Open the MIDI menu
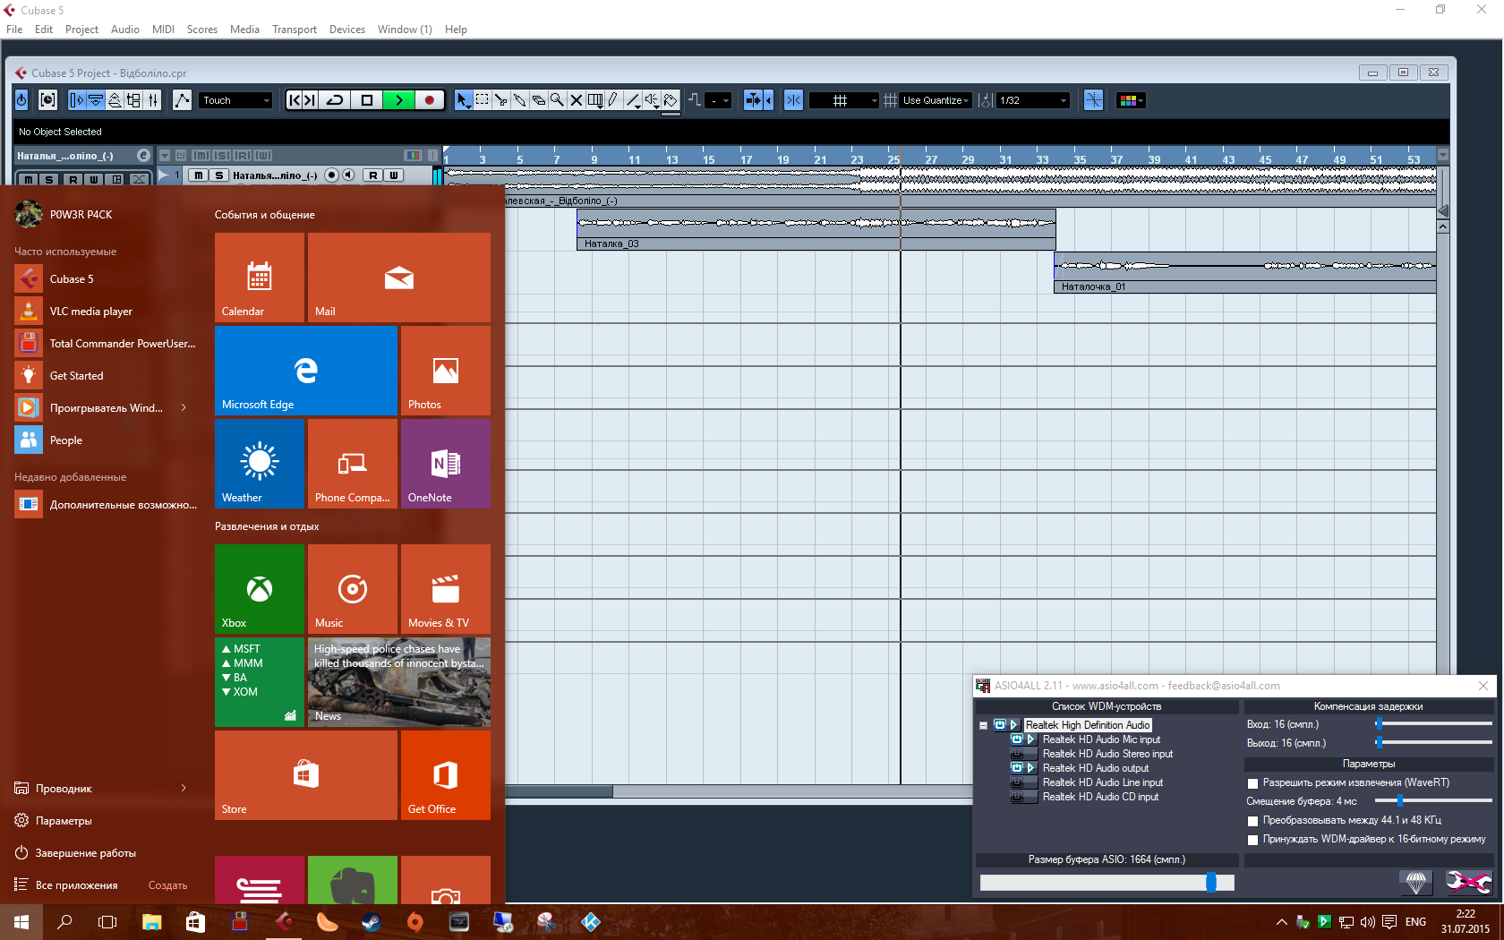The image size is (1504, 940). [x=163, y=30]
